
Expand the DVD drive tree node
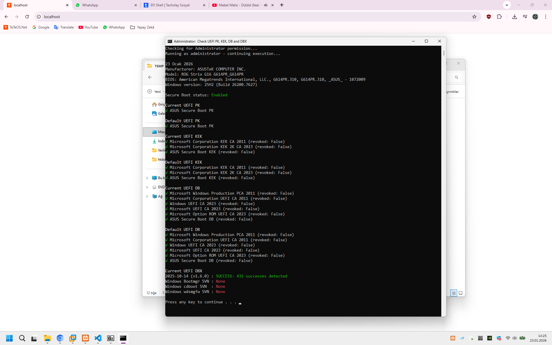(147, 187)
